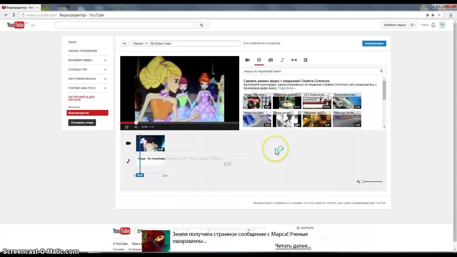Image resolution: width=457 pixels, height=257 pixels.
Task: Select the '13 2 Знакомств...' thumbnail
Action: pyautogui.click(x=317, y=101)
